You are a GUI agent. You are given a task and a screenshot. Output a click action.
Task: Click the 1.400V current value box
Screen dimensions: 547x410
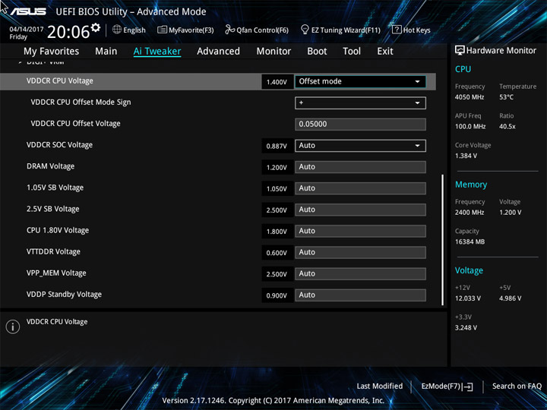[x=277, y=82]
